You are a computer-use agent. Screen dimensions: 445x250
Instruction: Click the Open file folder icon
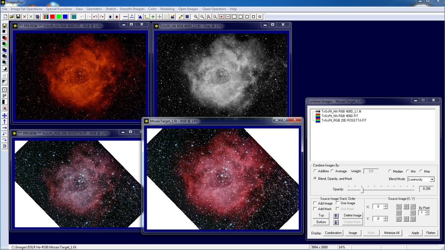12,17
